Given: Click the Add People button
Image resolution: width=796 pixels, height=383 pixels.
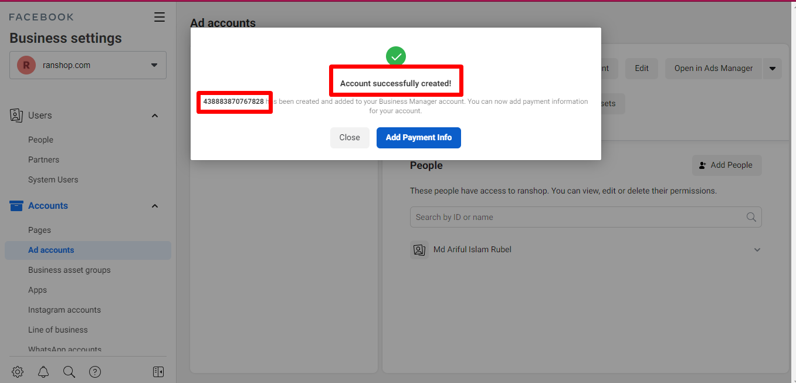Looking at the screenshot, I should (727, 165).
